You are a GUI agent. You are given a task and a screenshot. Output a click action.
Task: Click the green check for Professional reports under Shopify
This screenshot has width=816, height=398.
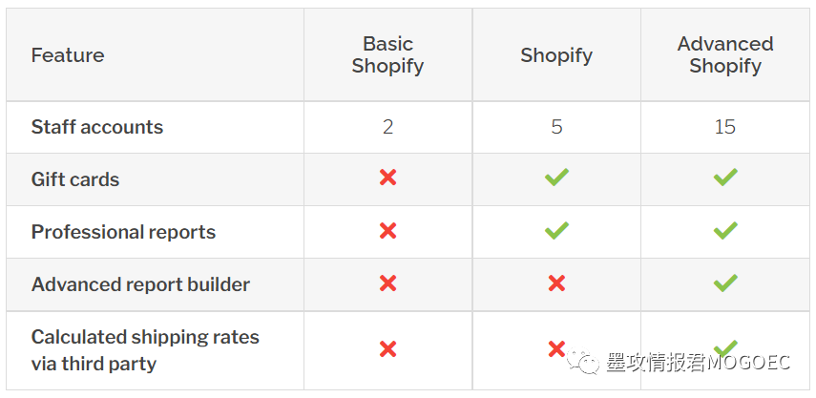point(556,230)
